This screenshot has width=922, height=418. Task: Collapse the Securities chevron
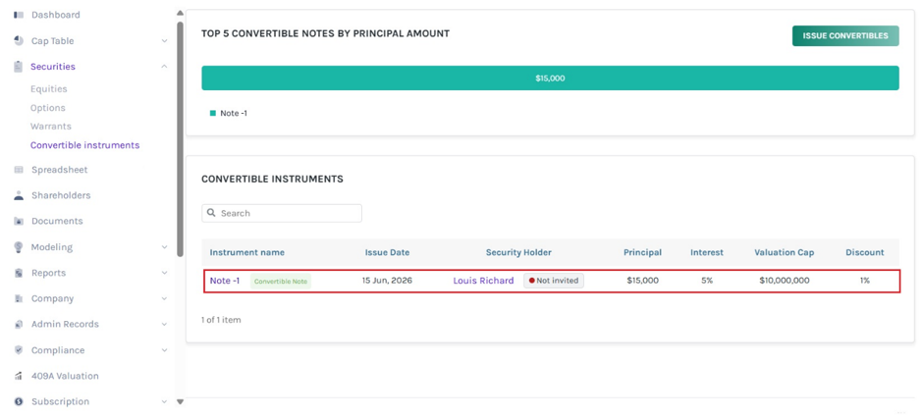[x=164, y=67]
